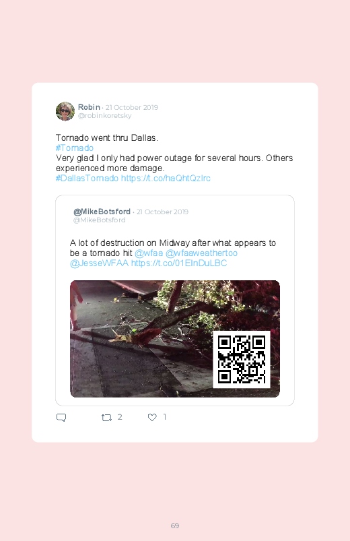Screen dimensions: 350x541
Task: Click the retweet count 2
Action: pos(120,417)
